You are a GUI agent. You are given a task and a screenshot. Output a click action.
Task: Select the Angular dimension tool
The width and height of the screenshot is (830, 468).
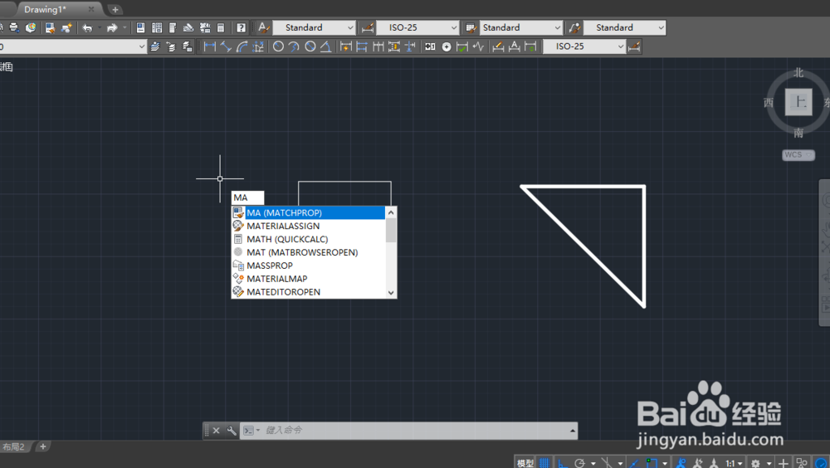point(326,46)
